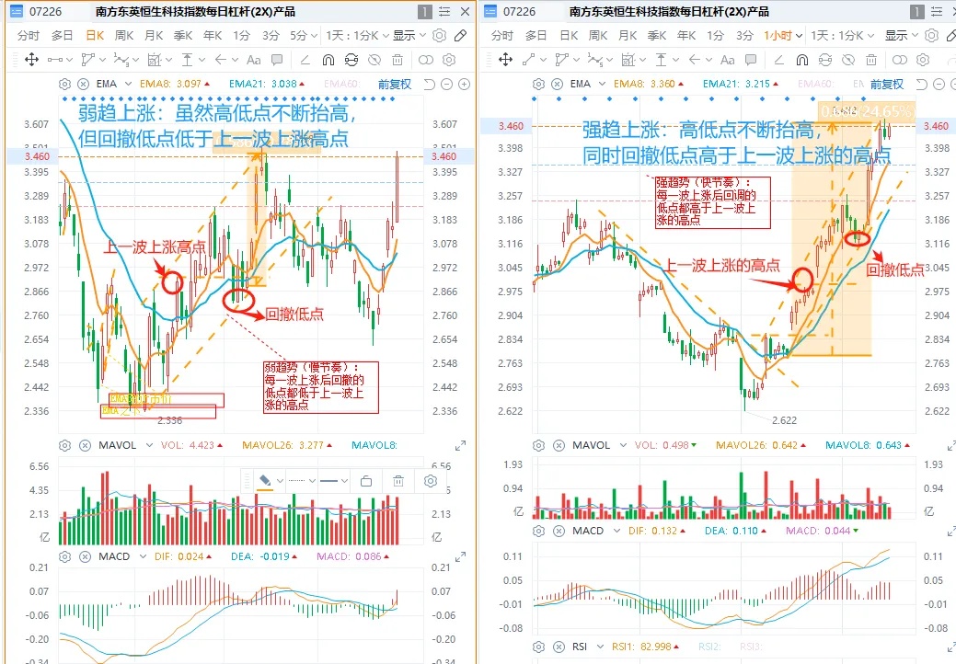
Task: Click trash icon in floating drawing toolbar
Action: click(398, 481)
